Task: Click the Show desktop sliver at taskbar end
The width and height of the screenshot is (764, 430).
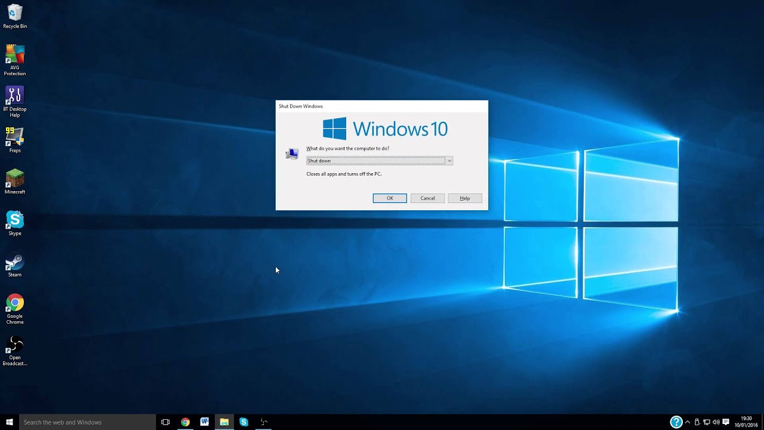Action: (762, 422)
